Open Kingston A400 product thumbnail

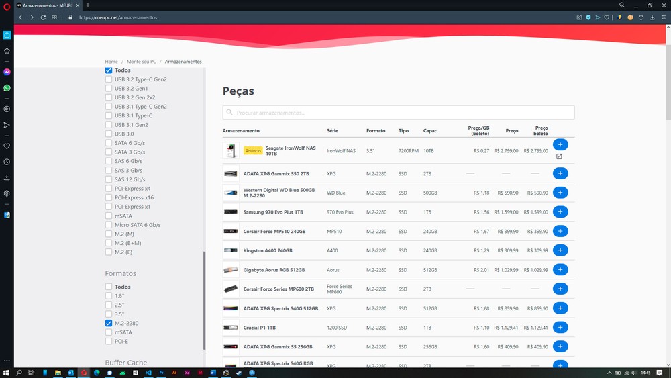[231, 250]
